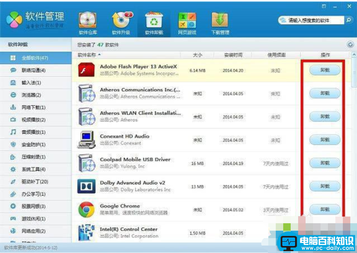Click the colorful clover app logo
The width and height of the screenshot is (357, 253).
[x=14, y=20]
